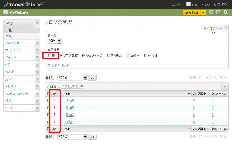232x145 pixels.
Task: Open the bottom アクション dropdown
Action: 72,137
